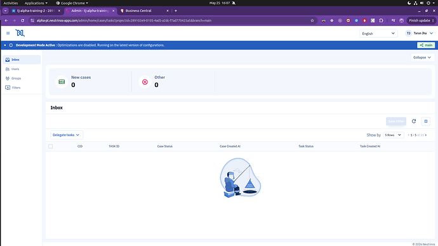Reload the page in Chrome
This screenshot has width=438, height=246.
[x=23, y=20]
